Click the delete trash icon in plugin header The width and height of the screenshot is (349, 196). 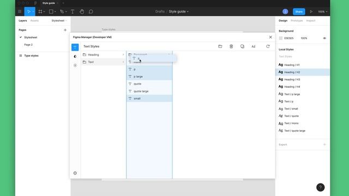coord(231,46)
